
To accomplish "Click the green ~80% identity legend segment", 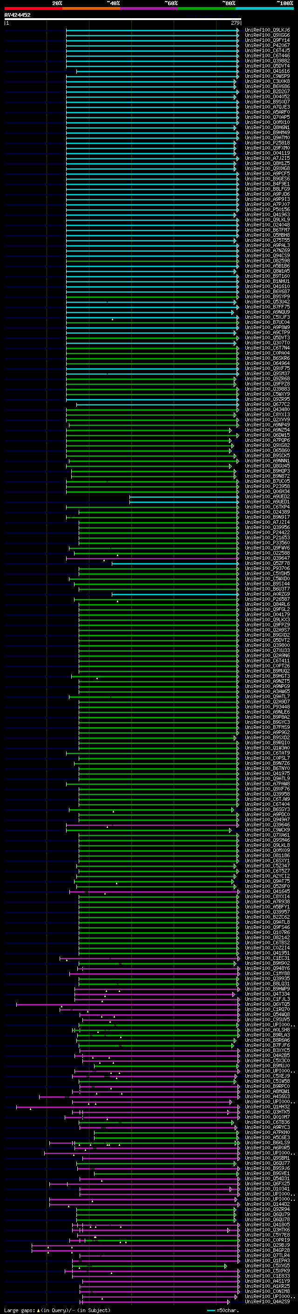I will tap(207, 8).
